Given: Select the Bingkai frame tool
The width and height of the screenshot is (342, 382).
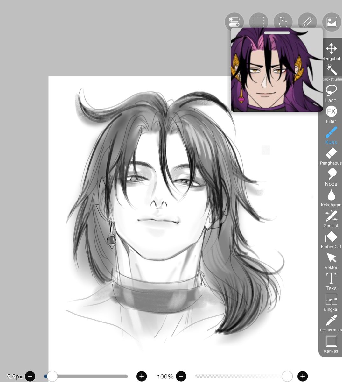Looking at the screenshot, I should pos(331,303).
